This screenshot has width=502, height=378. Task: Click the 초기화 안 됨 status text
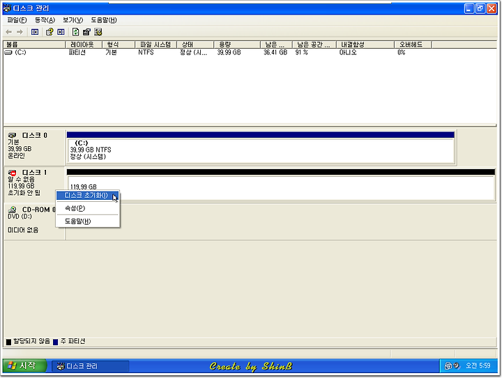pos(24,193)
